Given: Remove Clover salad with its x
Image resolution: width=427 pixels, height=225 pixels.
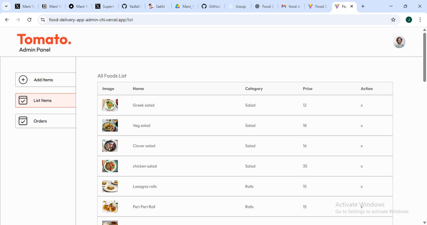Looking at the screenshot, I should pos(362,146).
